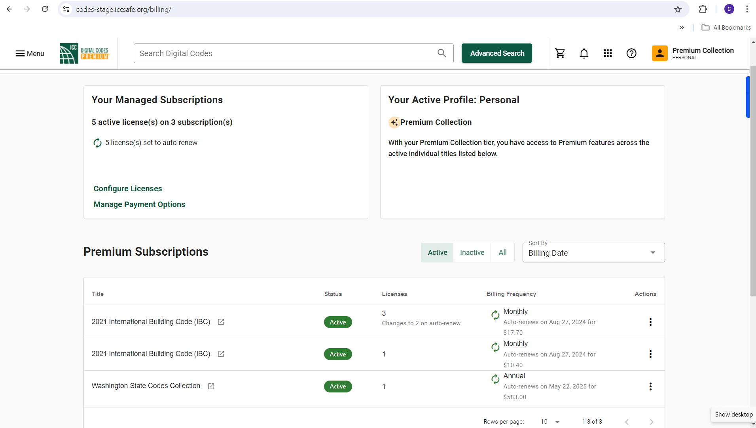The image size is (756, 428).
Task: Open the apps grid icon
Action: tap(608, 53)
